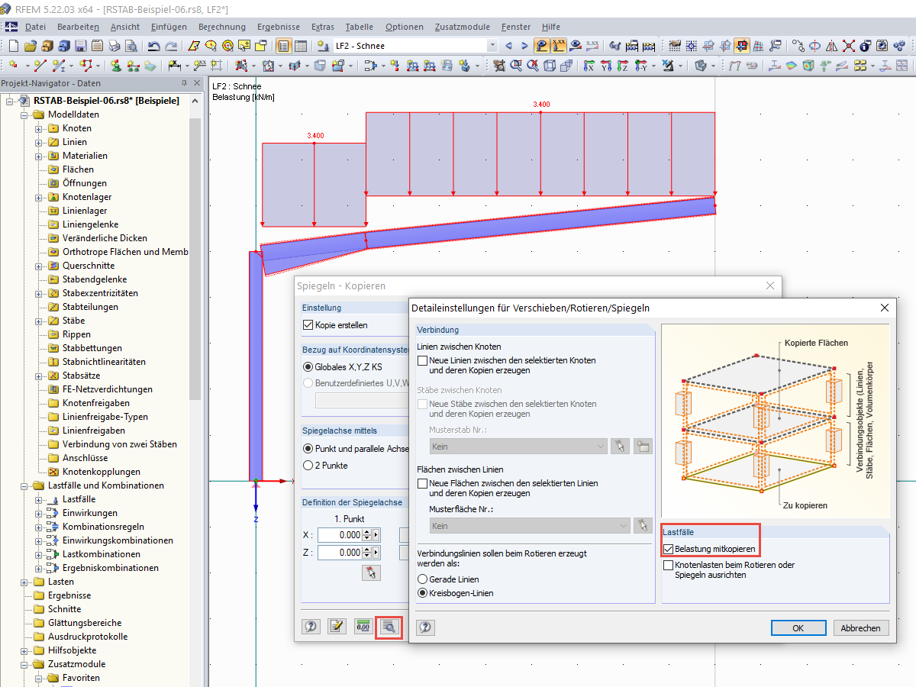Expand the Lastfälle tree node
The width and height of the screenshot is (916, 687).
click(x=38, y=499)
